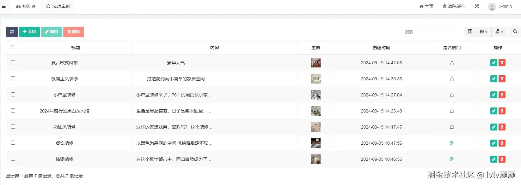Click the 删除 delete button
This screenshot has width=521, height=185.
pyautogui.click(x=74, y=32)
